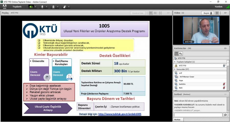
Task: Open the tubitak.gov.tr/ardeb1005 link
Action: pyautogui.click(x=120, y=114)
